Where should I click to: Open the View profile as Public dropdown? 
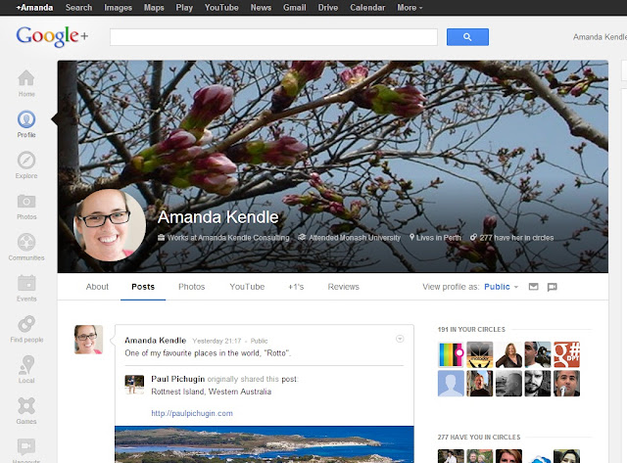click(501, 287)
